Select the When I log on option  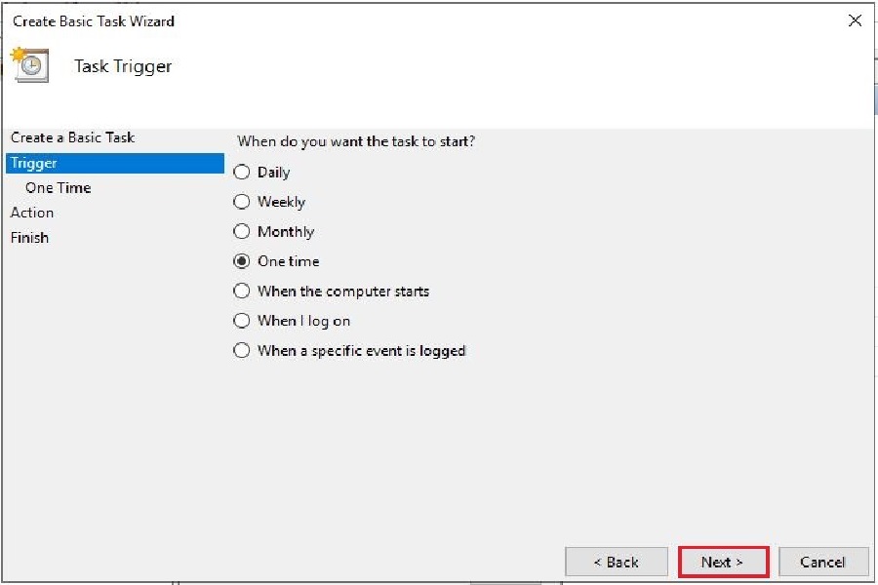tap(242, 321)
